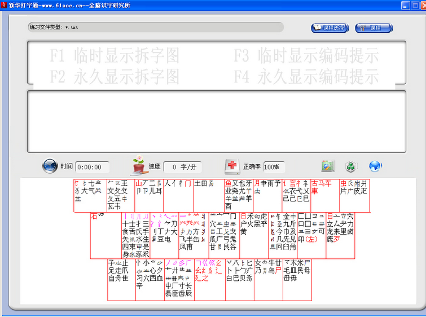Screen dimensions: 426x317
Task: Click the keyboard key containing 虫 and 皮
Action: click(x=354, y=196)
